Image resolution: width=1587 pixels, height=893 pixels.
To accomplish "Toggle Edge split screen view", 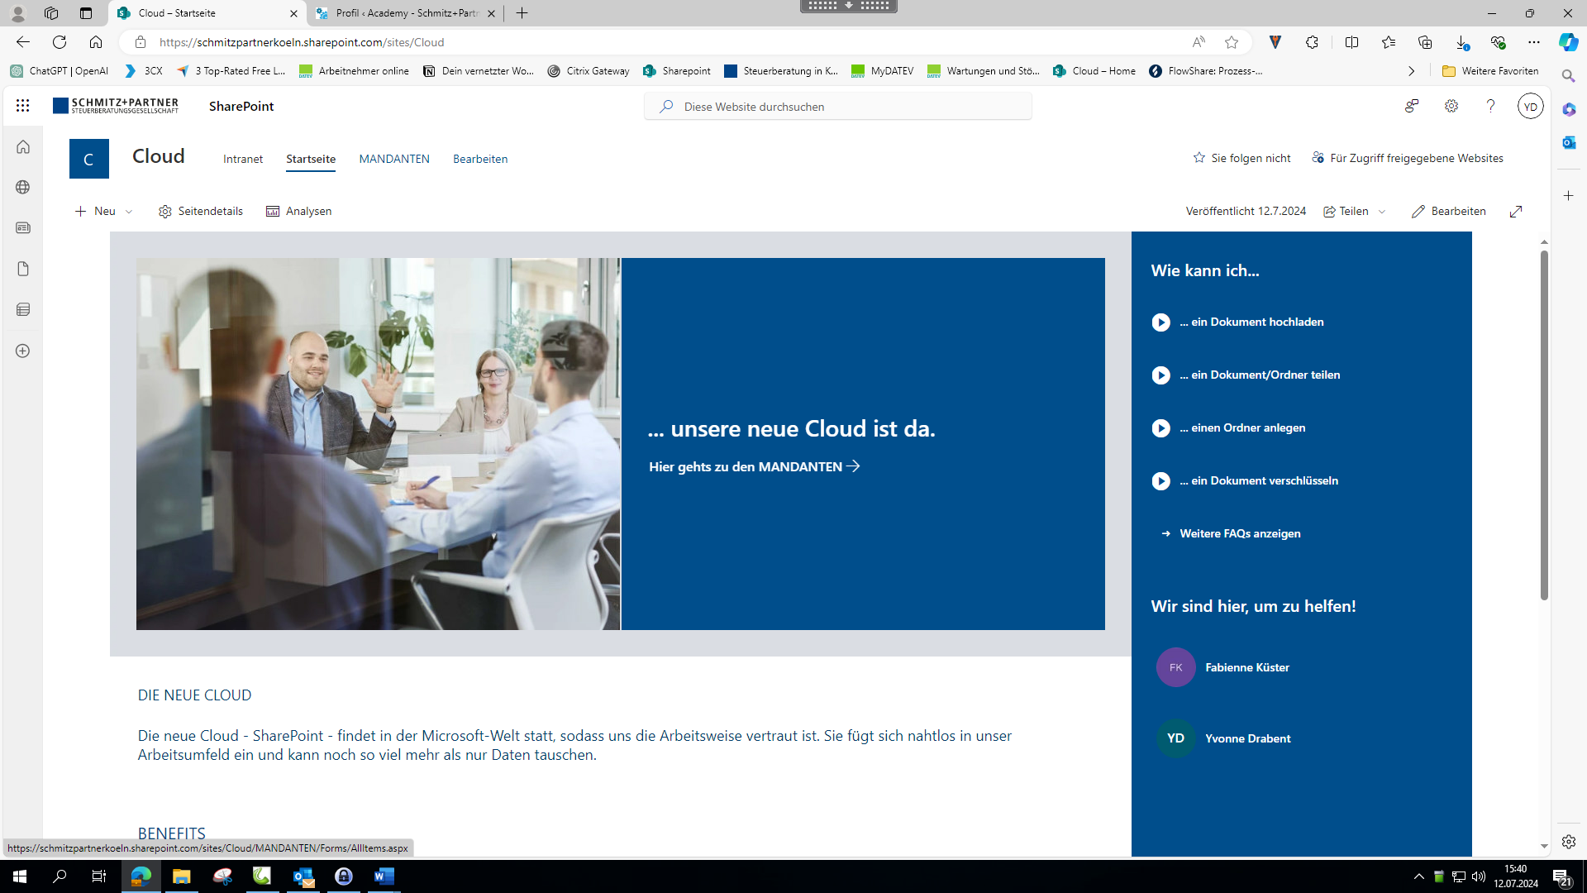I will [1351, 42].
